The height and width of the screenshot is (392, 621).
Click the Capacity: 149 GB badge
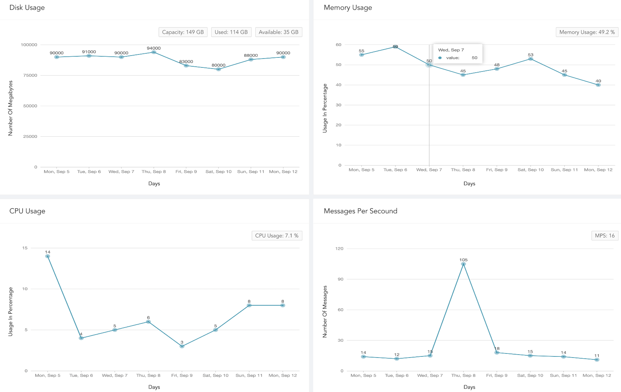[x=182, y=32]
